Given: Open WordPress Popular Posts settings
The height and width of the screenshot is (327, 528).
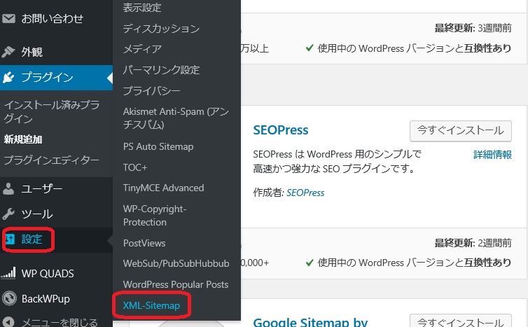Looking at the screenshot, I should pos(175,284).
